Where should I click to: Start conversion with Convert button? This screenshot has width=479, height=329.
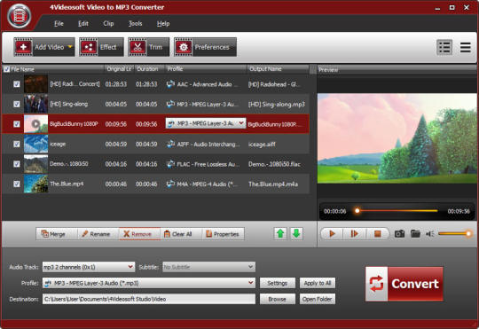pos(404,284)
